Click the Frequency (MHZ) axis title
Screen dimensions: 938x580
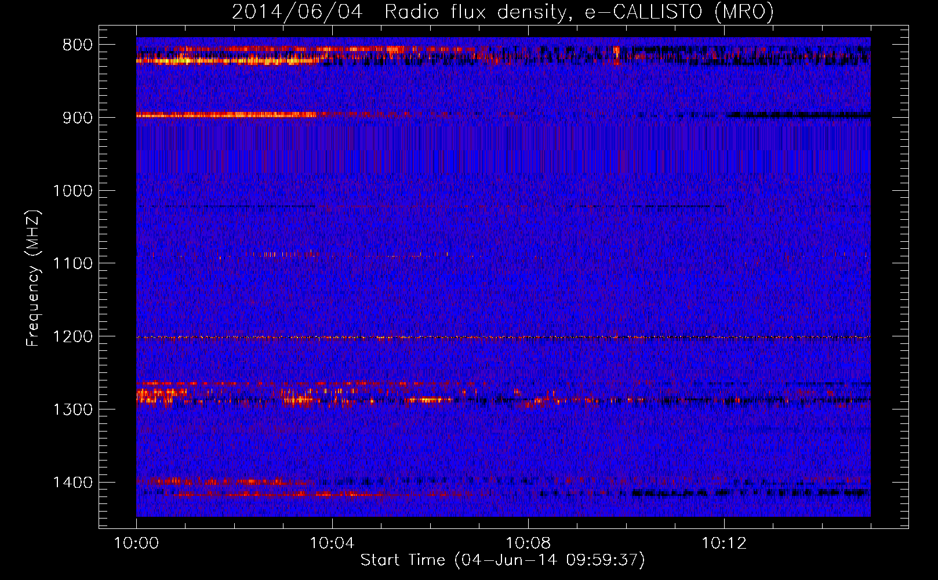[34, 278]
